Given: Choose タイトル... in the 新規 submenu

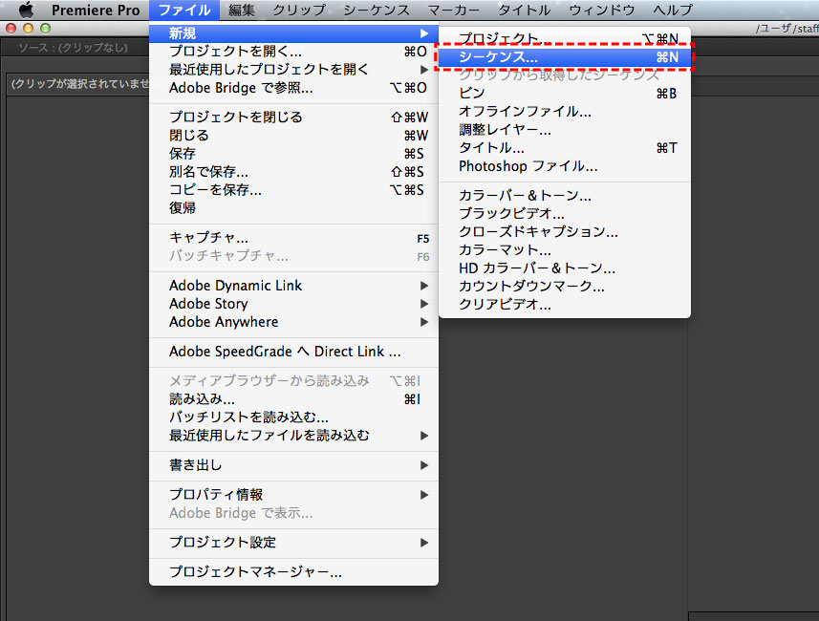Looking at the screenshot, I should coord(565,148).
